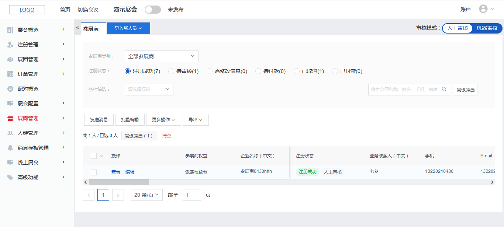
Task: Click the horizontal table scrollbar
Action: point(119,182)
